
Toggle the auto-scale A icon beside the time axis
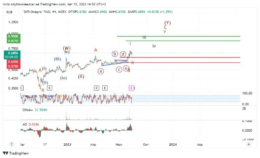(248, 144)
